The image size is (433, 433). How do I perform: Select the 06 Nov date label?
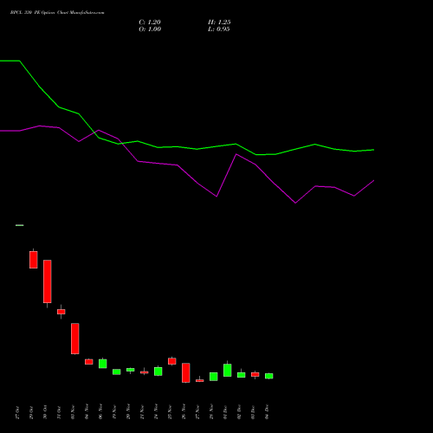click(x=100, y=412)
